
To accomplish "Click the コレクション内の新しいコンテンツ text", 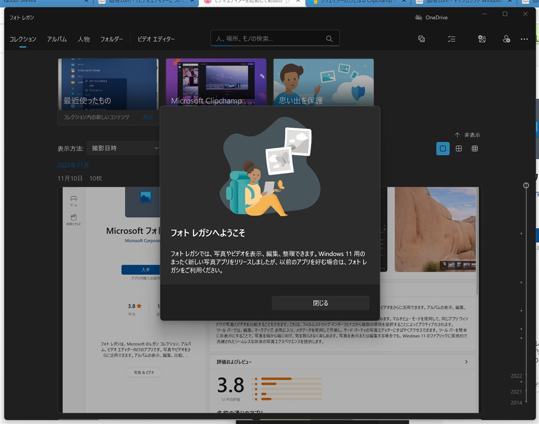I will pos(96,117).
